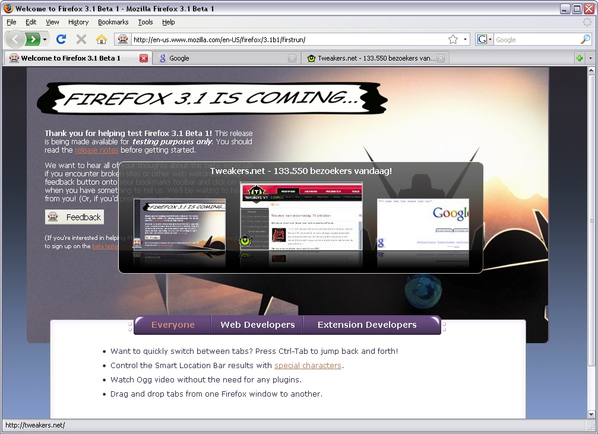Close the Google tab
598x434 pixels.
point(292,58)
